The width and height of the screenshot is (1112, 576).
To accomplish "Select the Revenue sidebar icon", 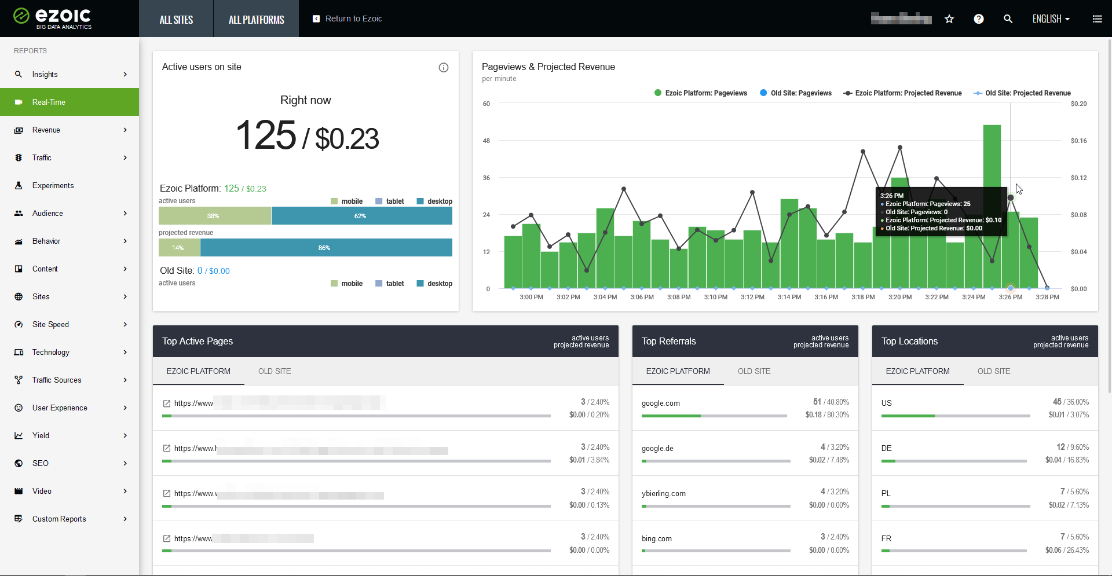I will 19,130.
